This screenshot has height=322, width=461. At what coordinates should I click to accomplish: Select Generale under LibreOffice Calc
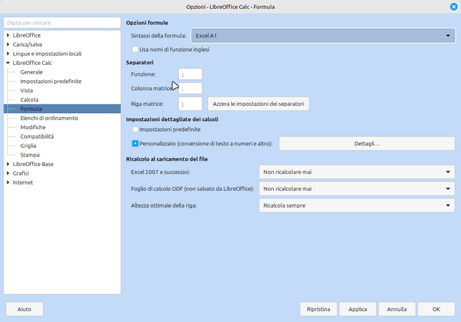tap(31, 72)
